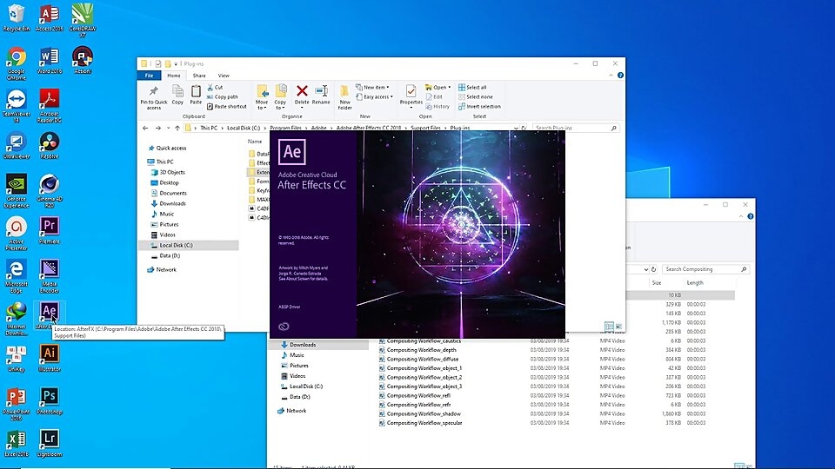Select Network in the Plug-ins navigation pane
This screenshot has height=469, width=835.
pos(162,269)
